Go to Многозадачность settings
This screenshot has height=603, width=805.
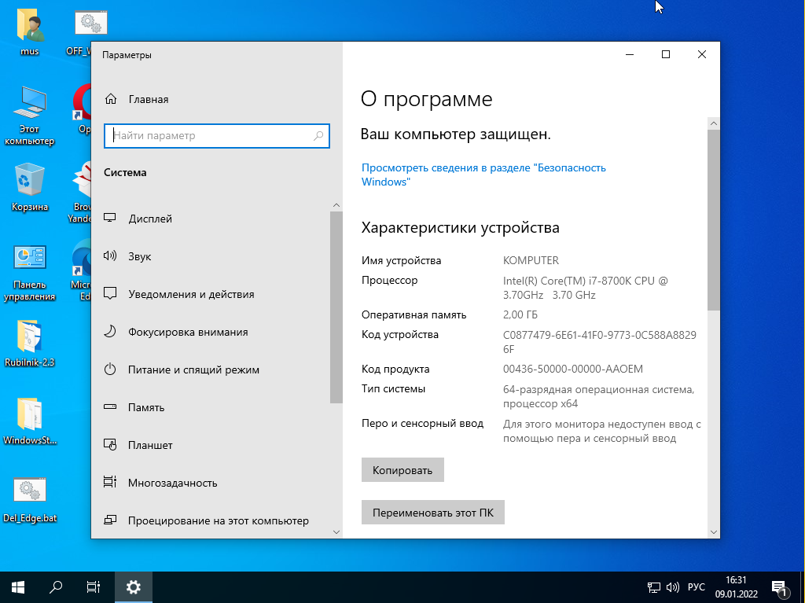pos(172,483)
